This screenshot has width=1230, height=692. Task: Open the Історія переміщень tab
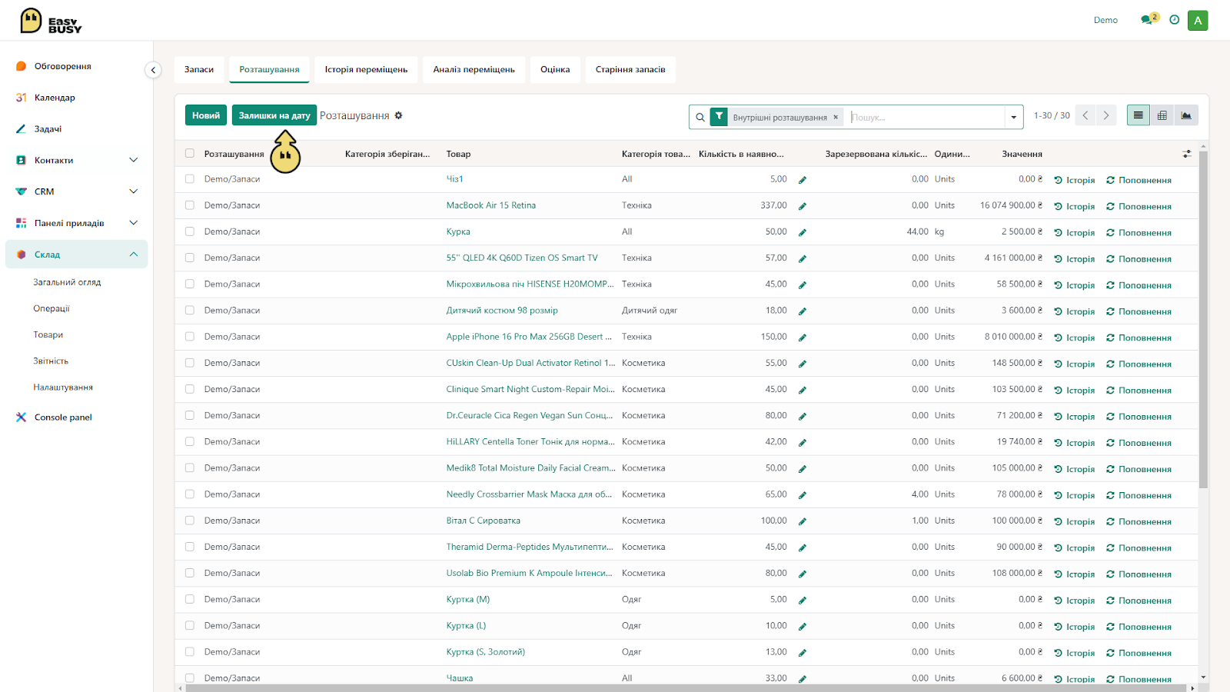tap(366, 69)
